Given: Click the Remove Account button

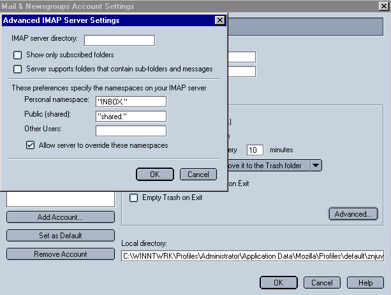Looking at the screenshot, I should pyautogui.click(x=61, y=254).
